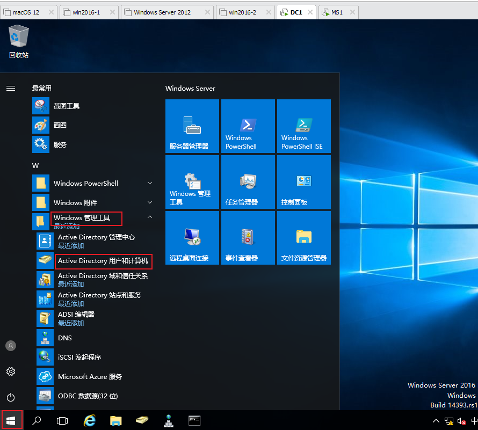Open Task View on the taskbar
This screenshot has width=478, height=430.
click(x=62, y=420)
